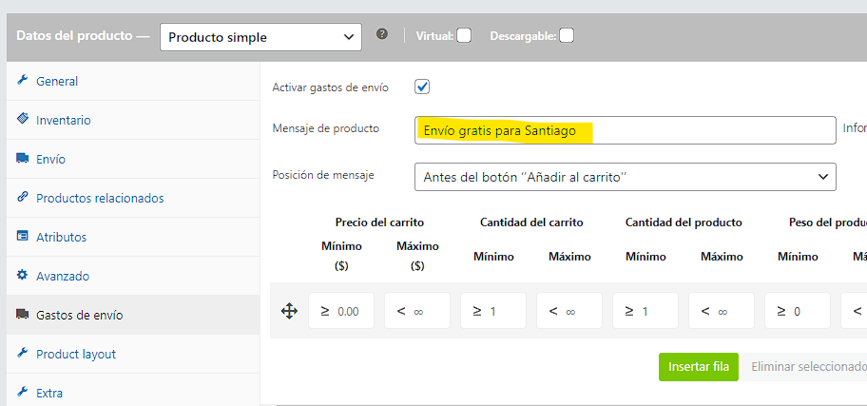Image resolution: width=867 pixels, height=406 pixels.
Task: Open the Gastos de envío tab
Action: tap(79, 315)
